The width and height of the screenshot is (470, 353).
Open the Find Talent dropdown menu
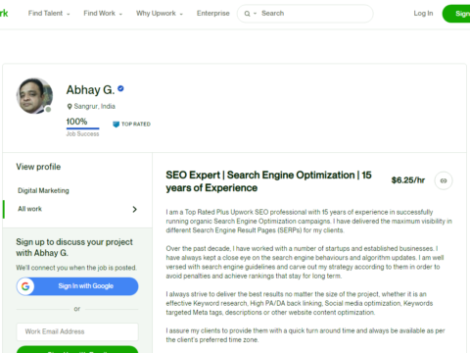(49, 14)
